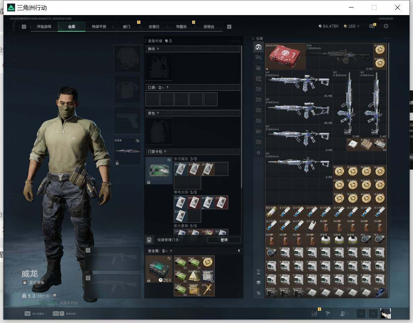413x323 pixels.
Task: Open the warehouse sidebar gear icon
Action: coord(258,153)
